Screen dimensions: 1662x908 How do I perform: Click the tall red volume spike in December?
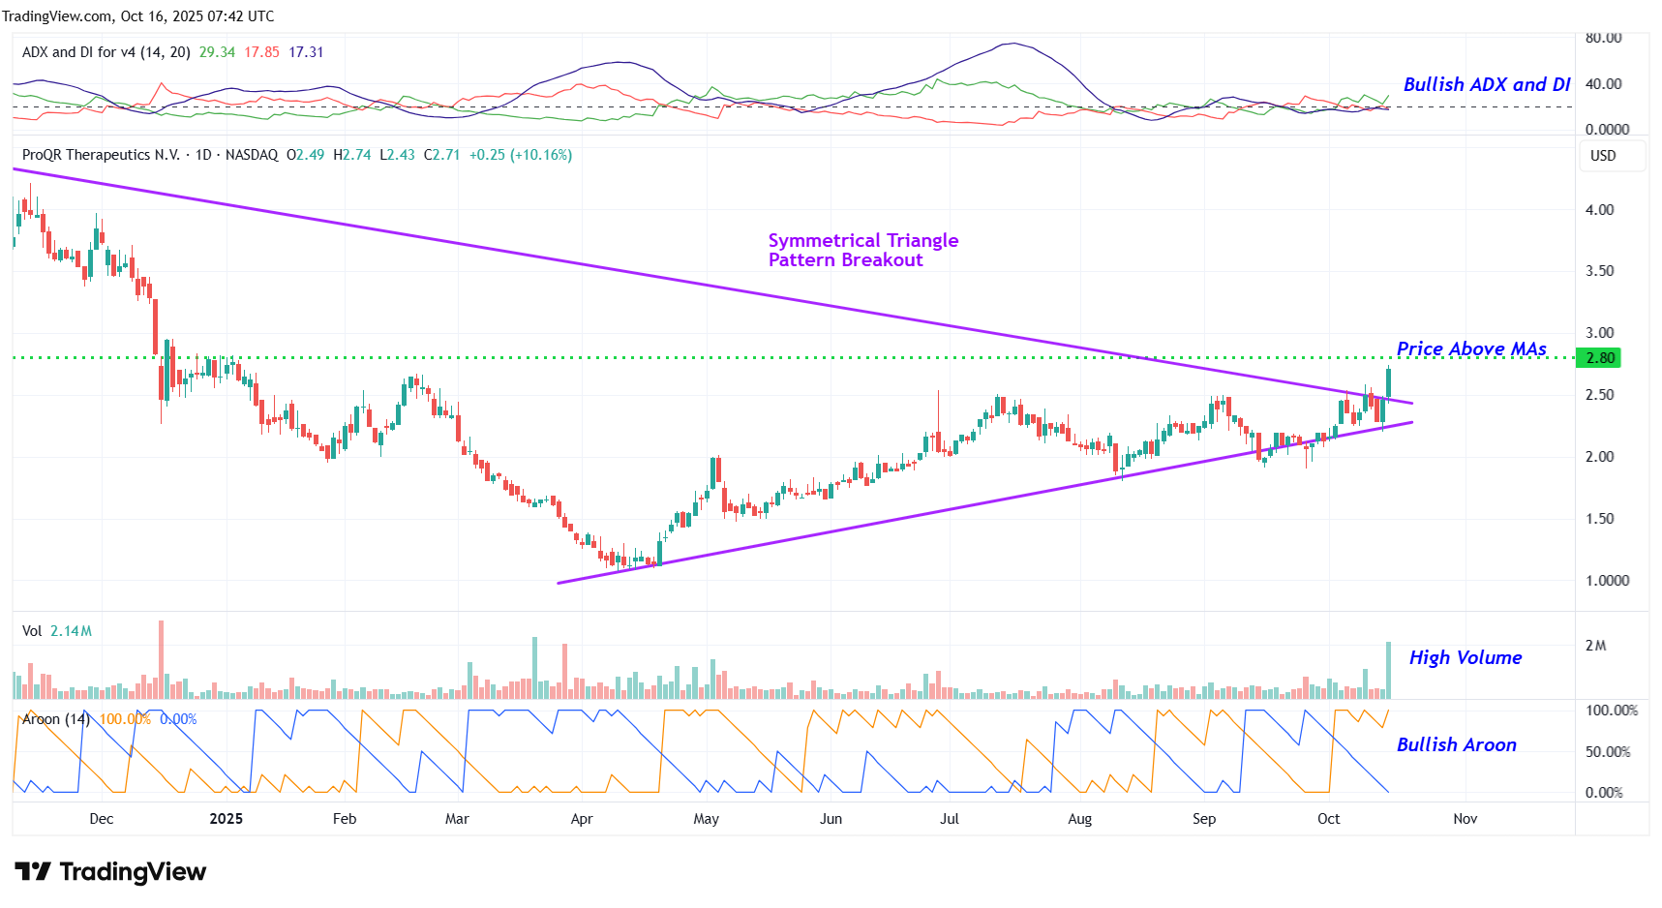coord(161,658)
